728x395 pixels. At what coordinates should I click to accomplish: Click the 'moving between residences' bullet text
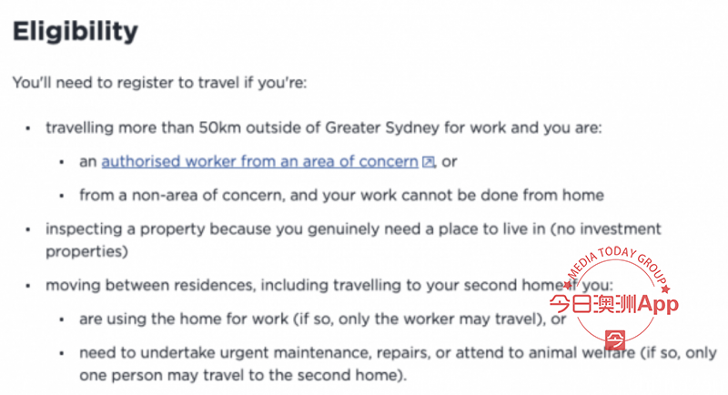(x=329, y=285)
